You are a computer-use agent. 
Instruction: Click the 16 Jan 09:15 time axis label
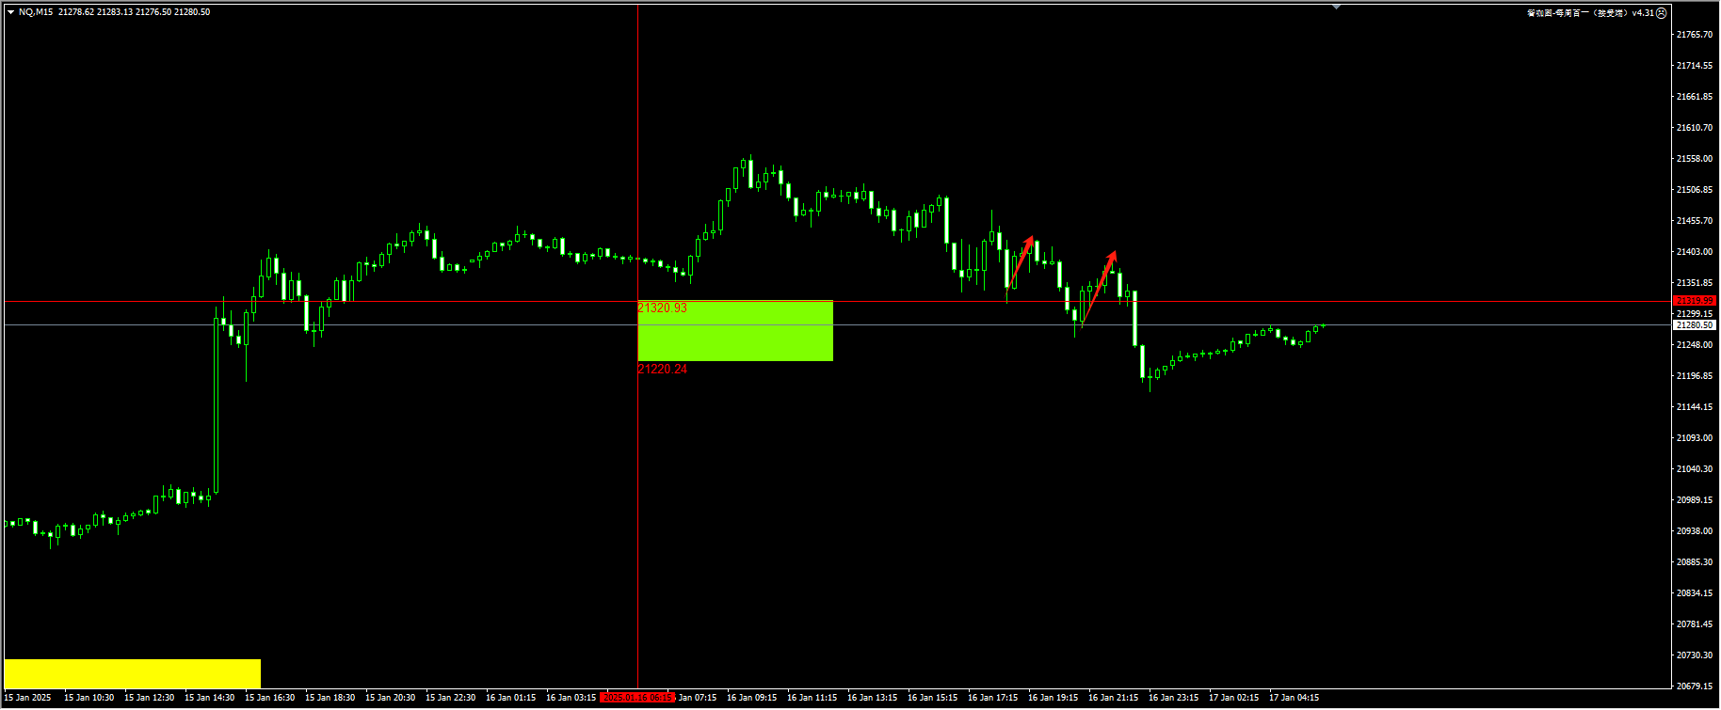[751, 698]
